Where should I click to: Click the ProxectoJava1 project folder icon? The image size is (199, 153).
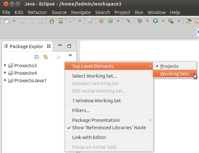pyautogui.click(x=11, y=80)
